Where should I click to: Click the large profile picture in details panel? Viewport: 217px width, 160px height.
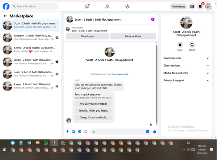[186, 22]
